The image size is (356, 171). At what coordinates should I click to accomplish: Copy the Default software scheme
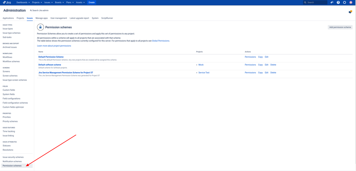260,65
